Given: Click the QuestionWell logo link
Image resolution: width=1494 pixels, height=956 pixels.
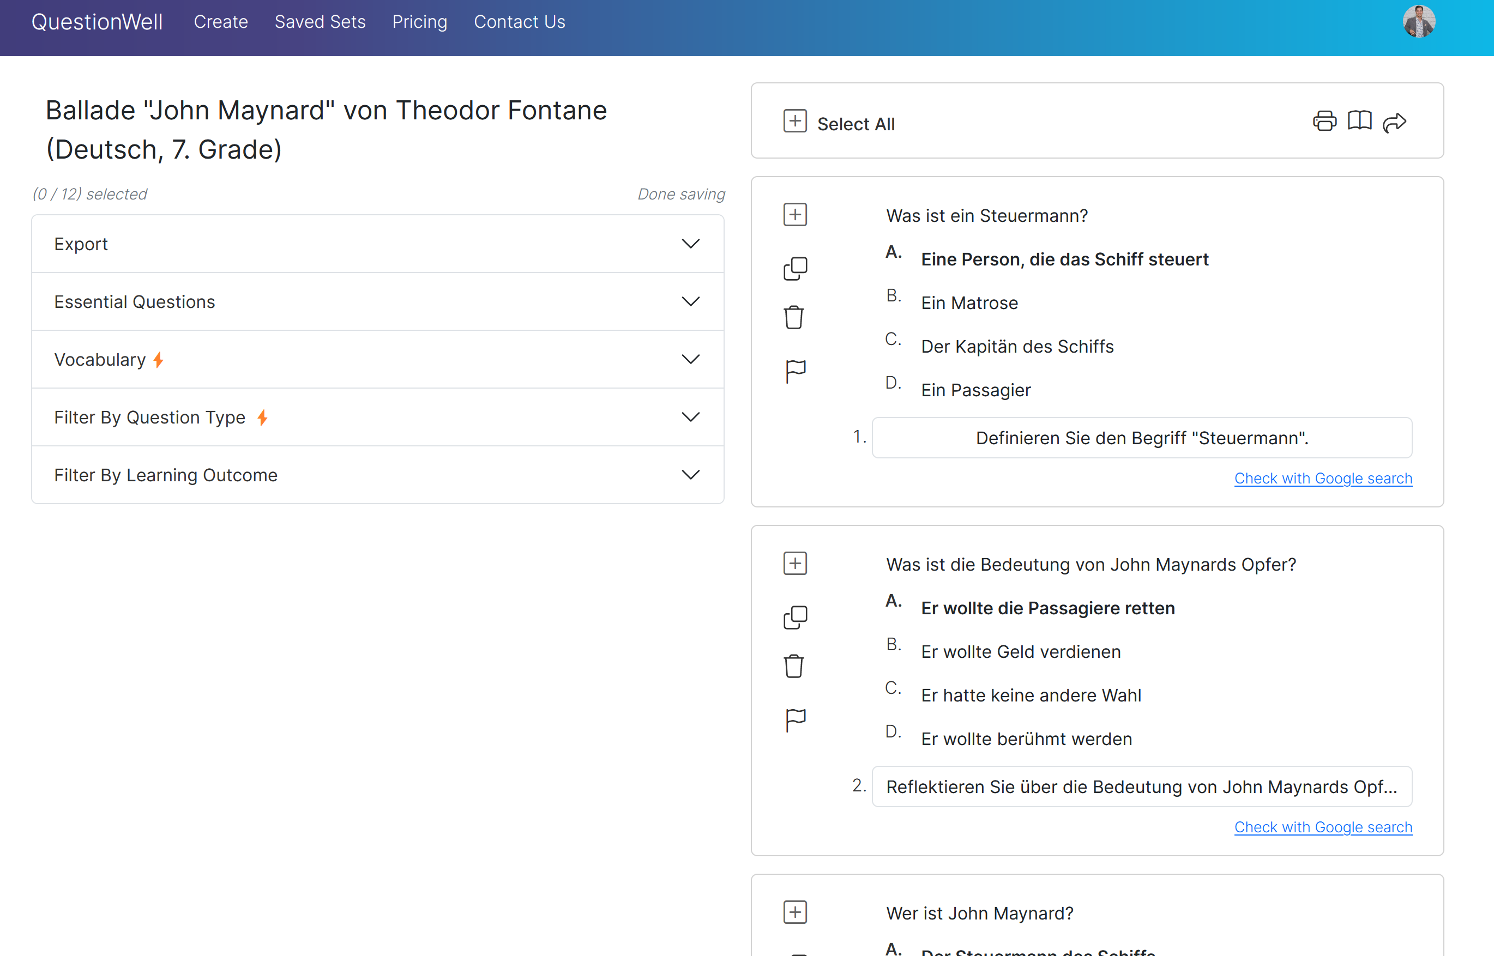Looking at the screenshot, I should (97, 22).
